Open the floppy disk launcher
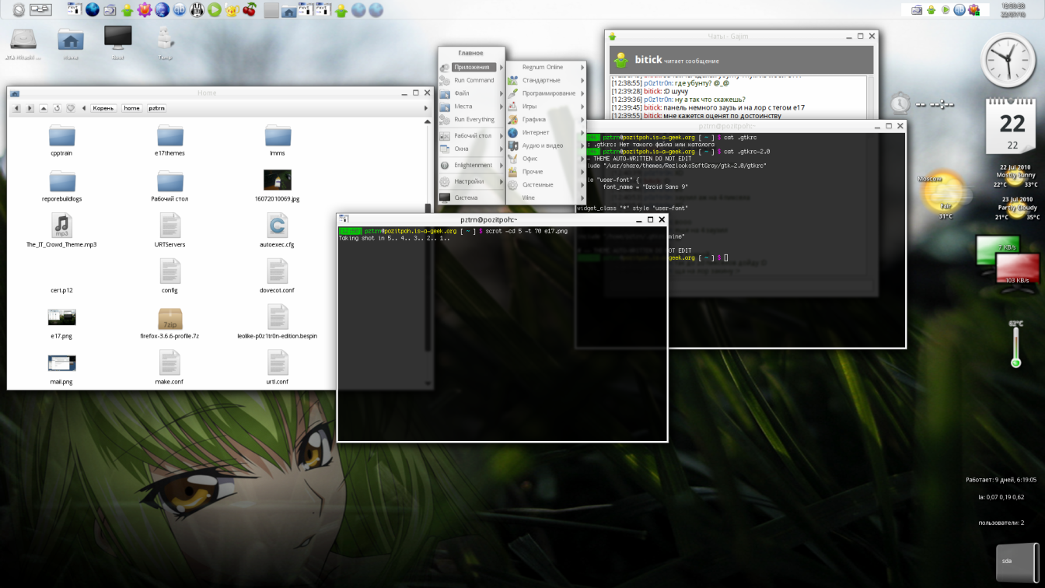This screenshot has height=588, width=1045. pos(197,10)
